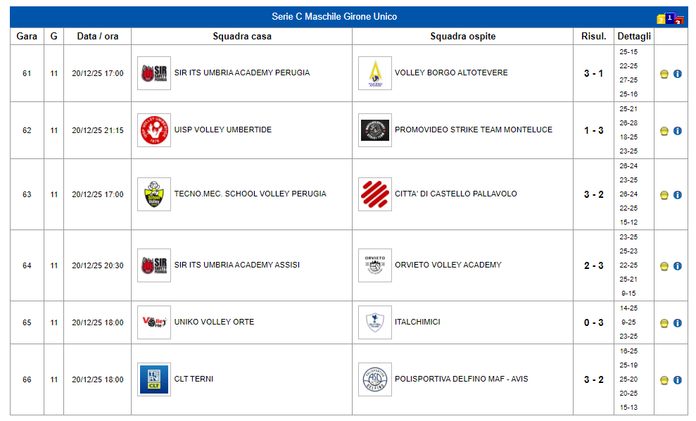696x421 pixels.
Task: Click the 3 - 1 result of match 61
Action: coord(593,73)
